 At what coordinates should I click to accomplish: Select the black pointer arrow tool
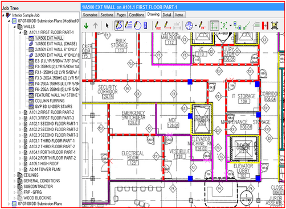tap(107, 26)
